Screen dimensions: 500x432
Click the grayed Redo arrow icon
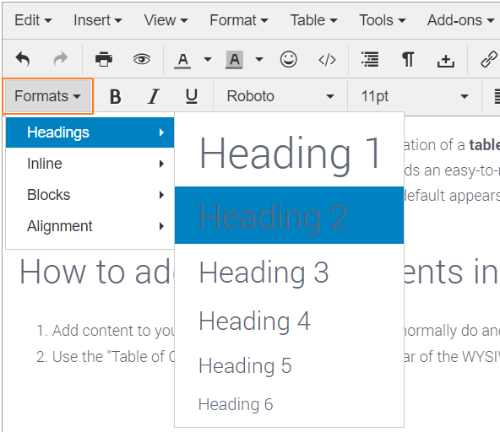click(x=61, y=59)
